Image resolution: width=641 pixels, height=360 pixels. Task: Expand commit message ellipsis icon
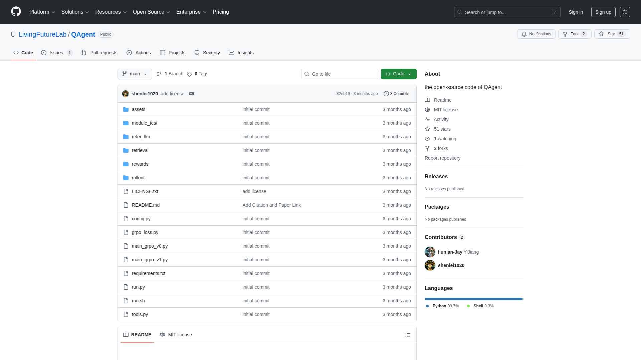pos(192,94)
